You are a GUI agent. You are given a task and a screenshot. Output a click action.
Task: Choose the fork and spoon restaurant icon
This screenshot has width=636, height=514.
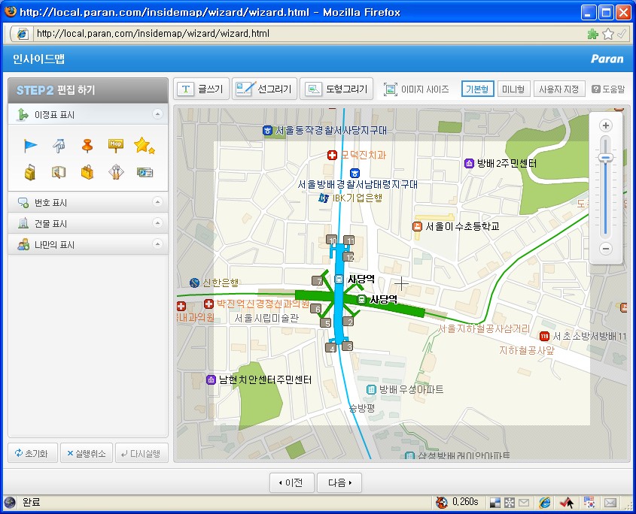tap(116, 173)
